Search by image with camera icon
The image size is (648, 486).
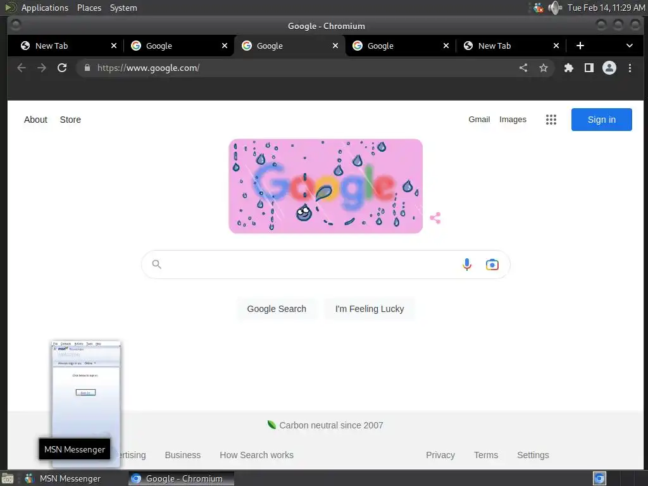click(x=492, y=265)
